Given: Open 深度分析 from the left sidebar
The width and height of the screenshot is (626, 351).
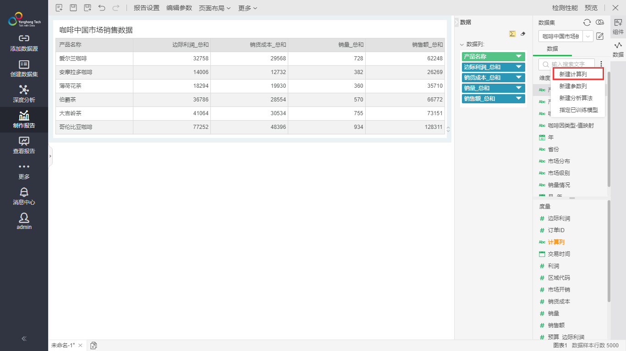Looking at the screenshot, I should coord(24,94).
